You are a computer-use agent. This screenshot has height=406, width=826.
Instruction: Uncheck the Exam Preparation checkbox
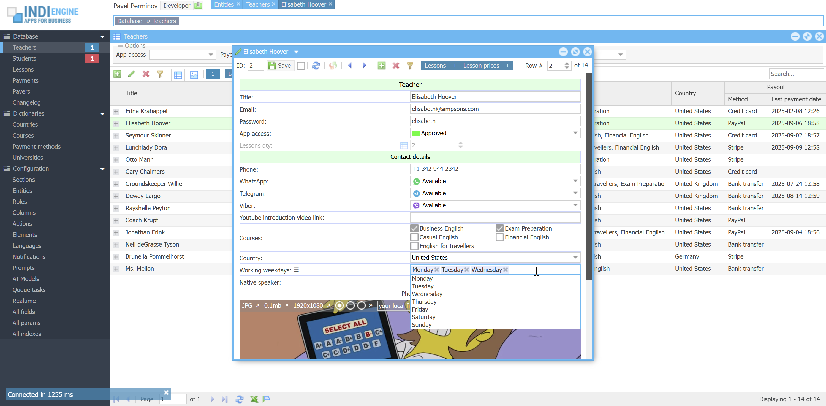(499, 228)
